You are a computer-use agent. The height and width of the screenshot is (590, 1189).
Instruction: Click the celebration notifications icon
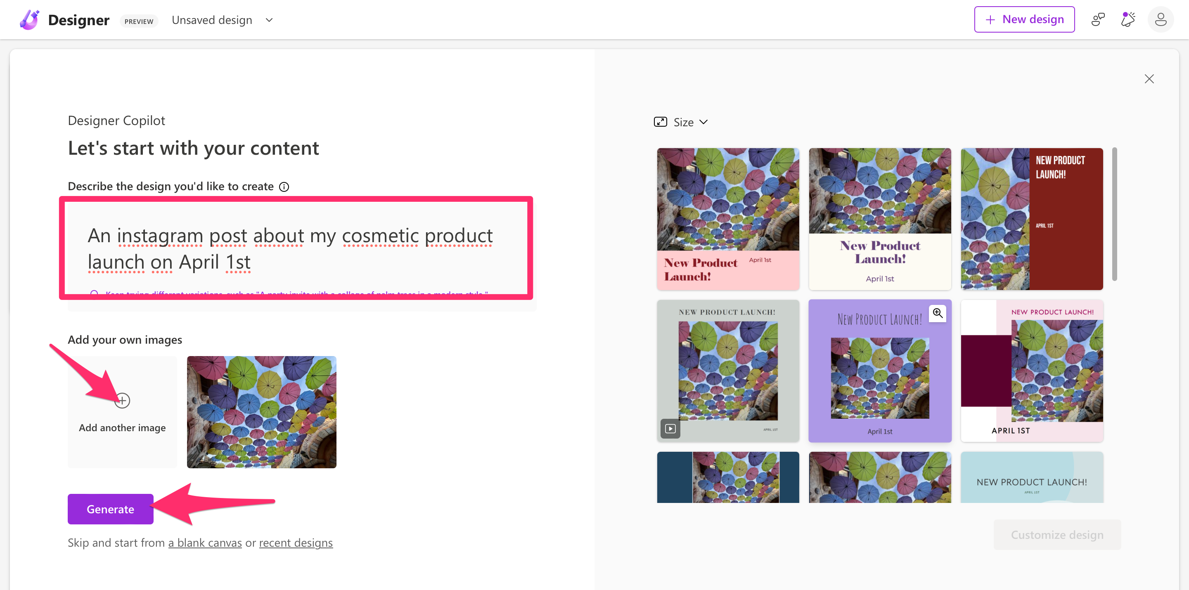(x=1128, y=20)
